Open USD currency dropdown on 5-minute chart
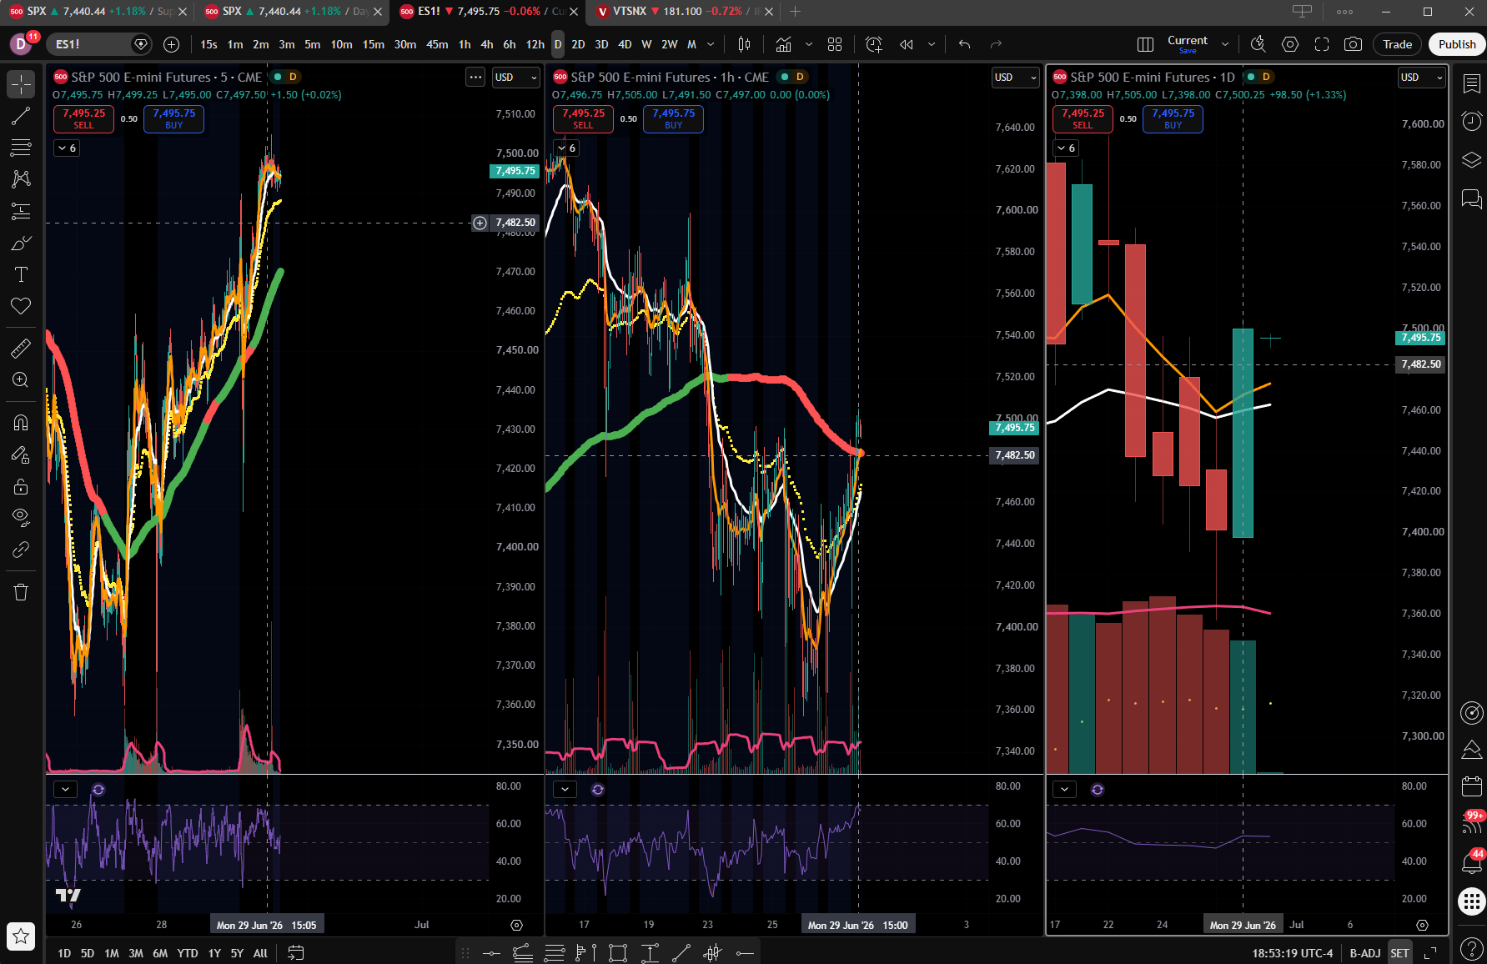Screen dimensions: 1487x964 point(515,78)
